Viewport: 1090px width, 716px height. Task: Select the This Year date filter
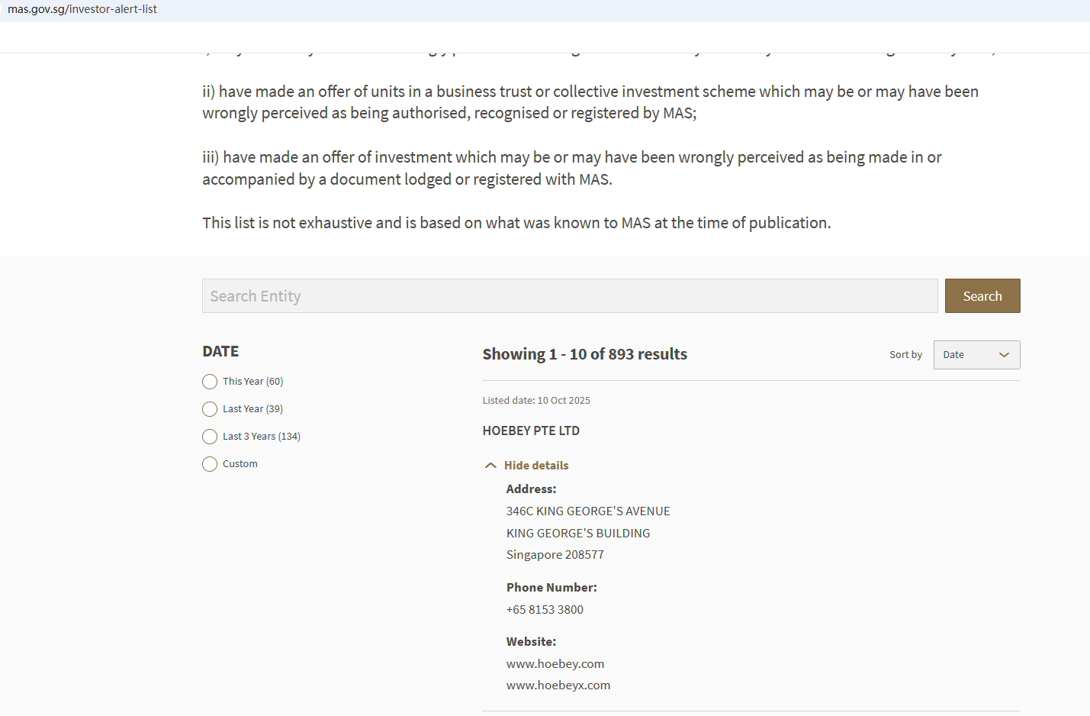[x=210, y=382]
